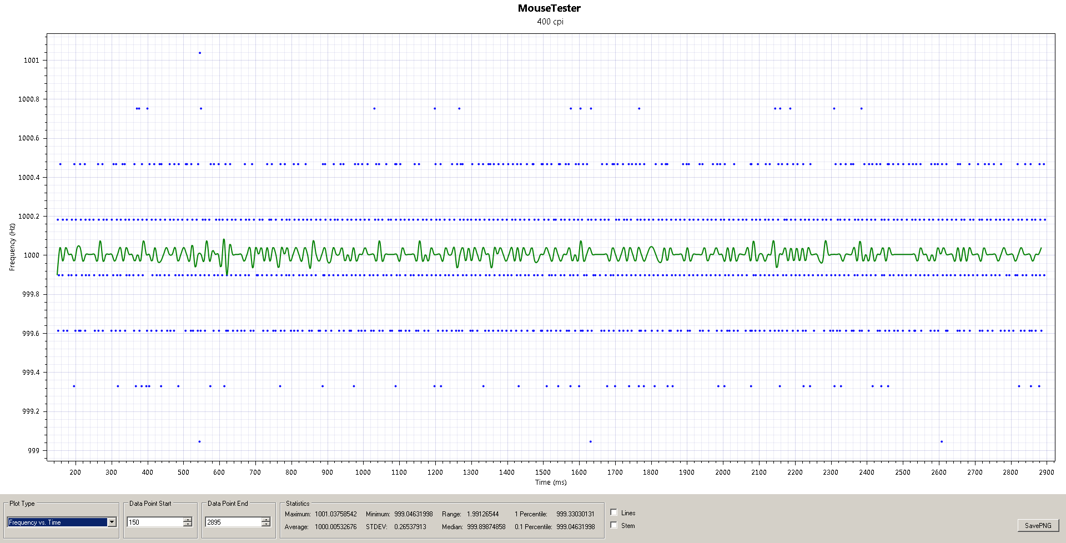Click the Maximum value in Statistics

[335, 514]
